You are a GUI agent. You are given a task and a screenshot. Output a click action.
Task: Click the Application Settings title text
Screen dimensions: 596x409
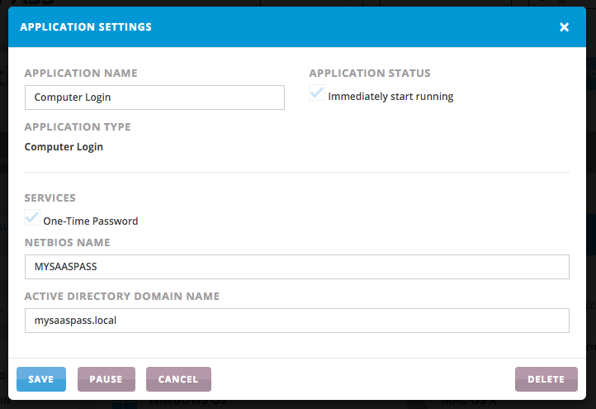(86, 27)
